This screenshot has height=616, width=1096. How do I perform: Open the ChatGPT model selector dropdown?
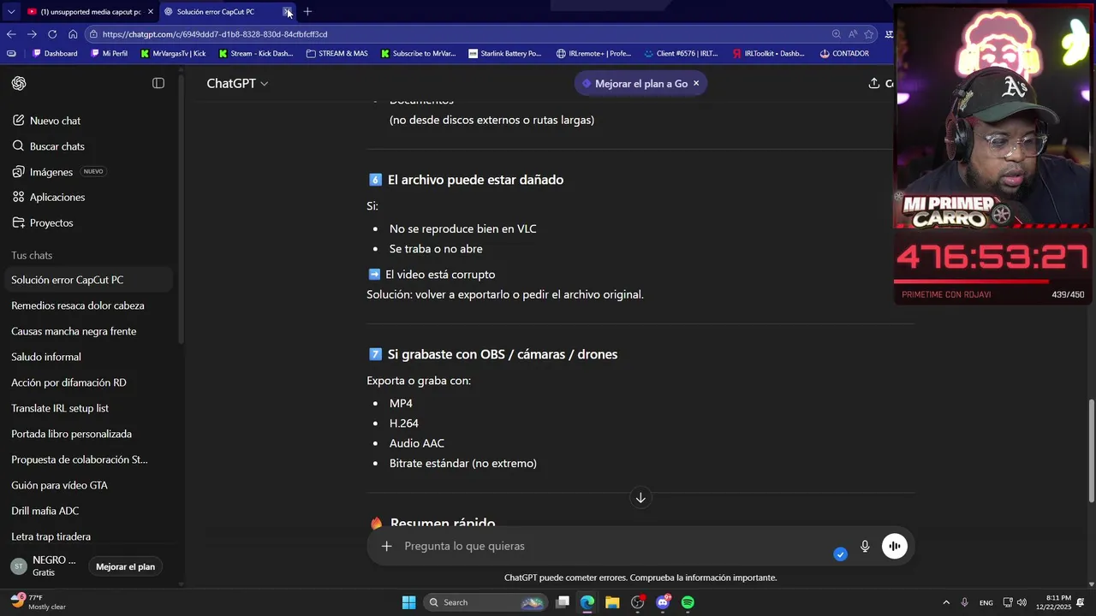[237, 83]
